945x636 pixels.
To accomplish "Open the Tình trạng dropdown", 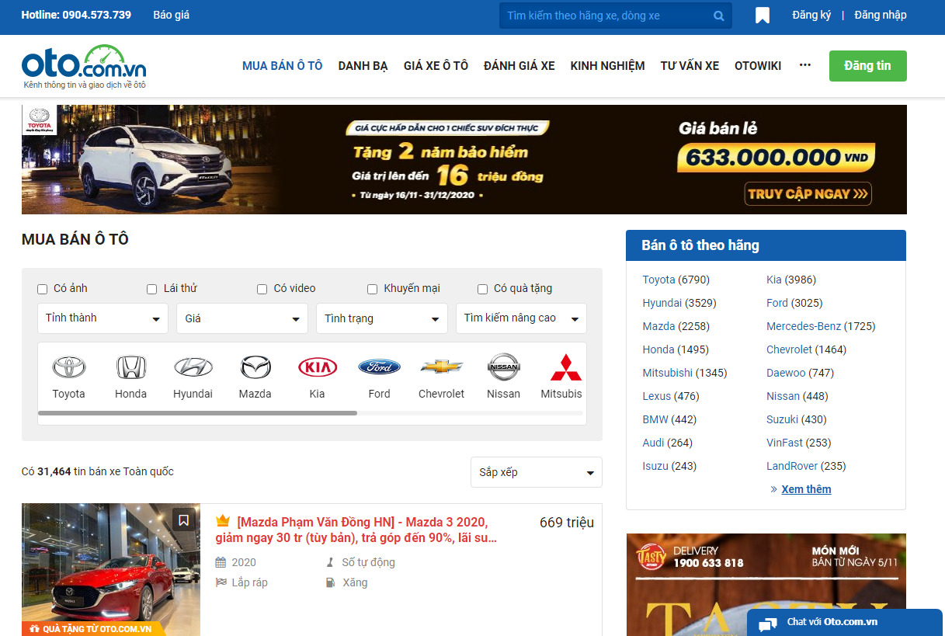I will click(x=382, y=318).
